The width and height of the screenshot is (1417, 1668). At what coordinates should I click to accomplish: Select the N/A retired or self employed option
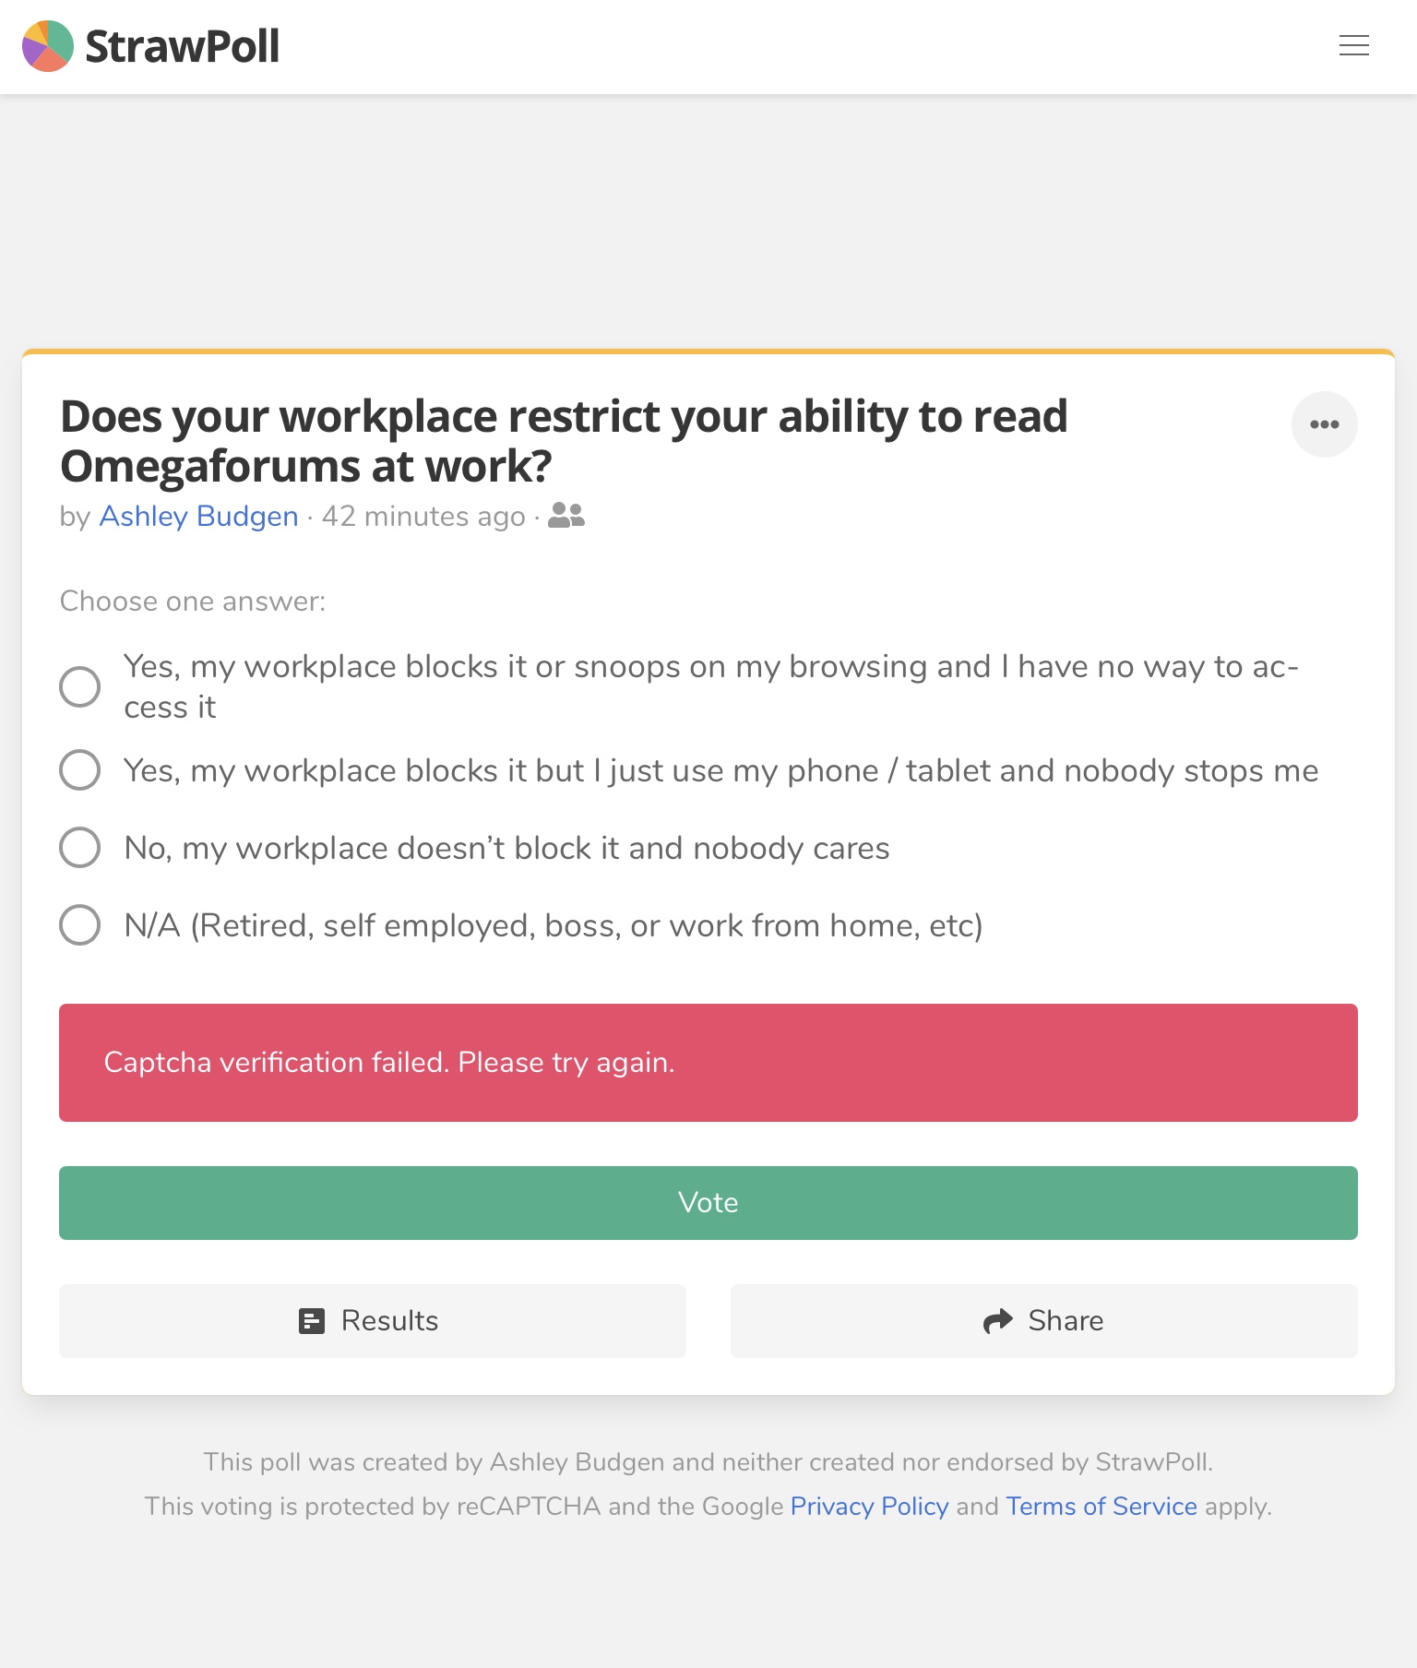click(x=80, y=924)
